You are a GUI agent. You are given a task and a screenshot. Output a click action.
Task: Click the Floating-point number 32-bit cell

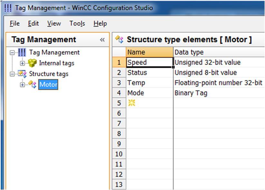point(219,83)
